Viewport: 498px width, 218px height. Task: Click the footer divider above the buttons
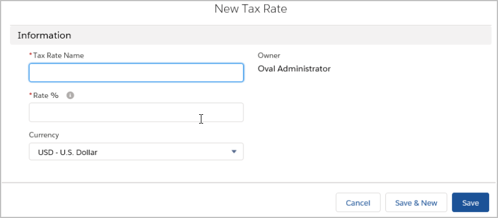tap(249, 182)
